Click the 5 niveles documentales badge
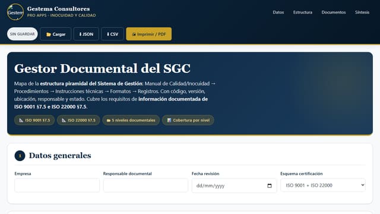 point(131,120)
